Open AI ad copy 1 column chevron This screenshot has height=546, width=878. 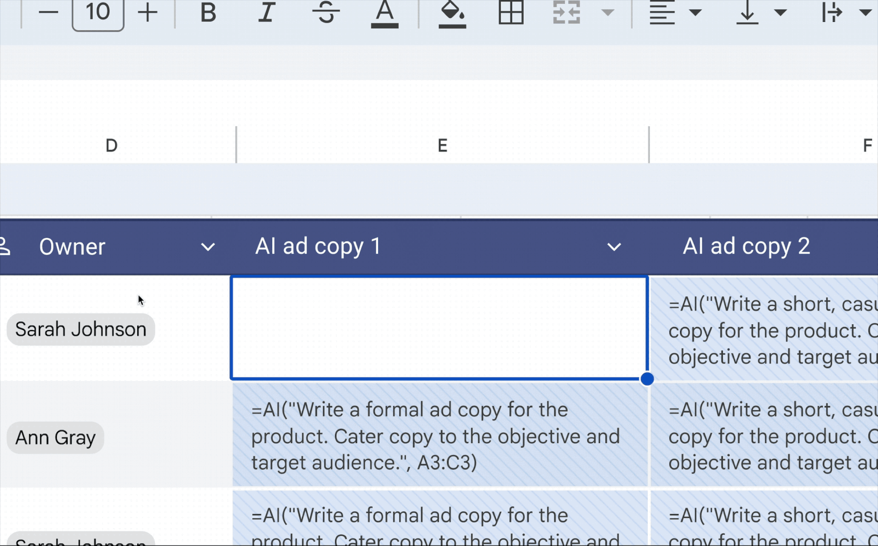point(614,247)
